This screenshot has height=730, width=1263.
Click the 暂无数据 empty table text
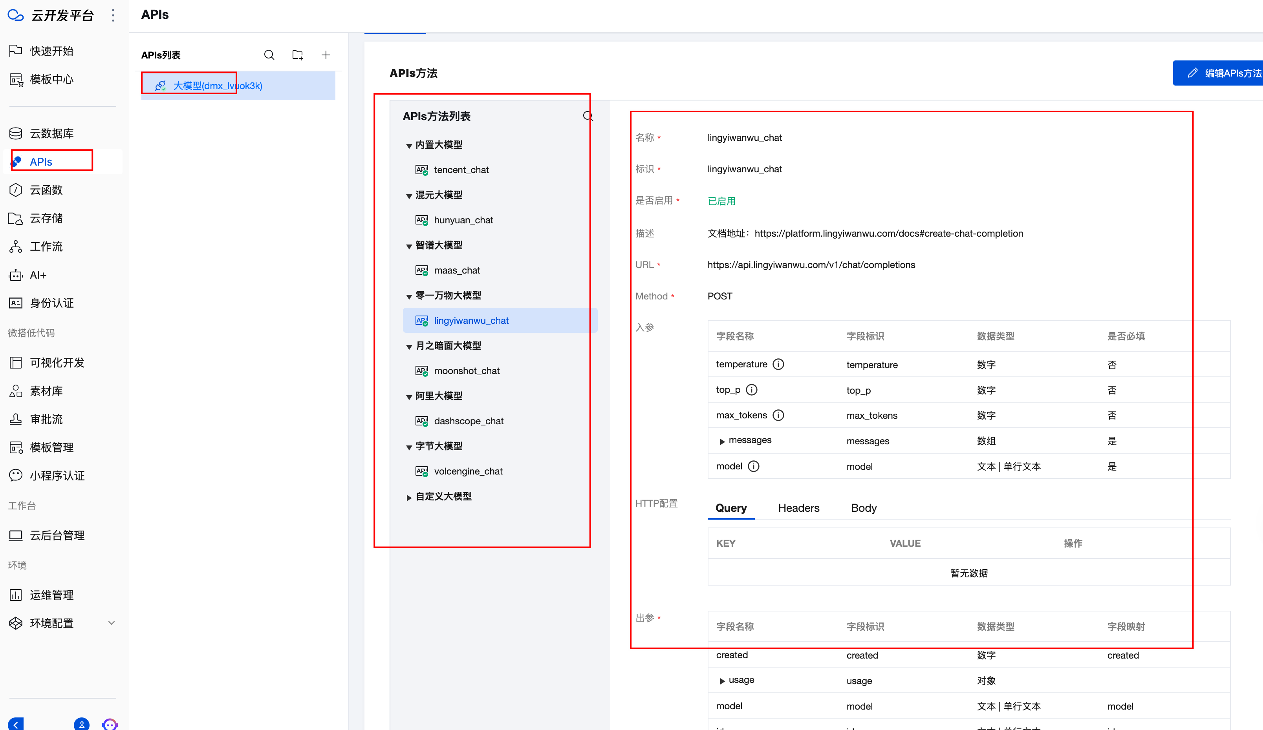(x=969, y=573)
